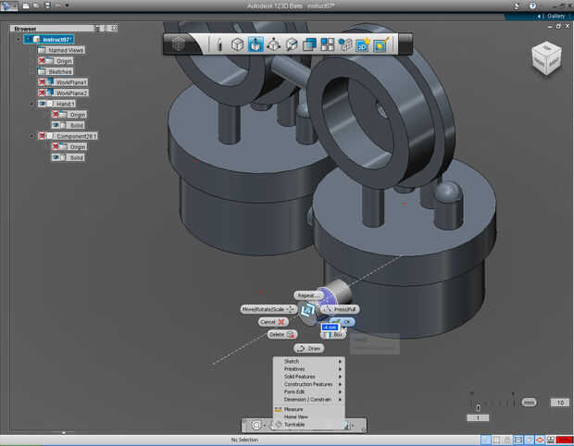The height and width of the screenshot is (446, 574).
Task: Close the Browser panel with its X button
Action: pyautogui.click(x=114, y=28)
